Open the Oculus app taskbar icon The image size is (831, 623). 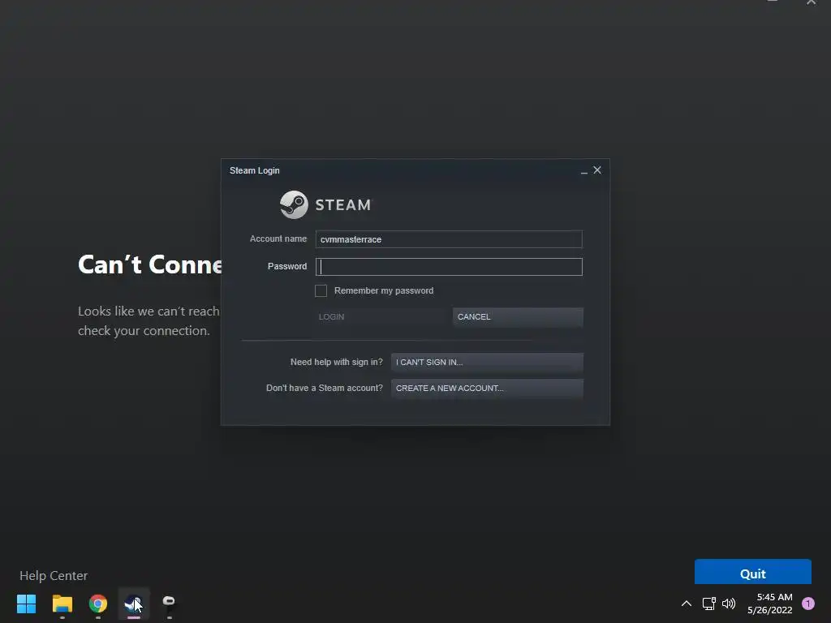click(x=169, y=603)
